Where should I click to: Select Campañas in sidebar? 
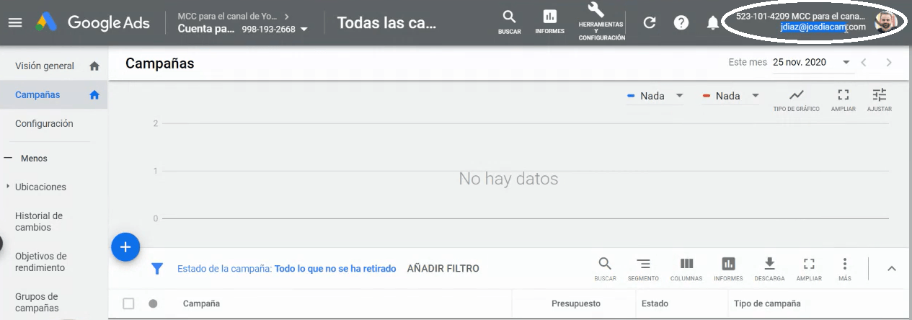(x=37, y=95)
